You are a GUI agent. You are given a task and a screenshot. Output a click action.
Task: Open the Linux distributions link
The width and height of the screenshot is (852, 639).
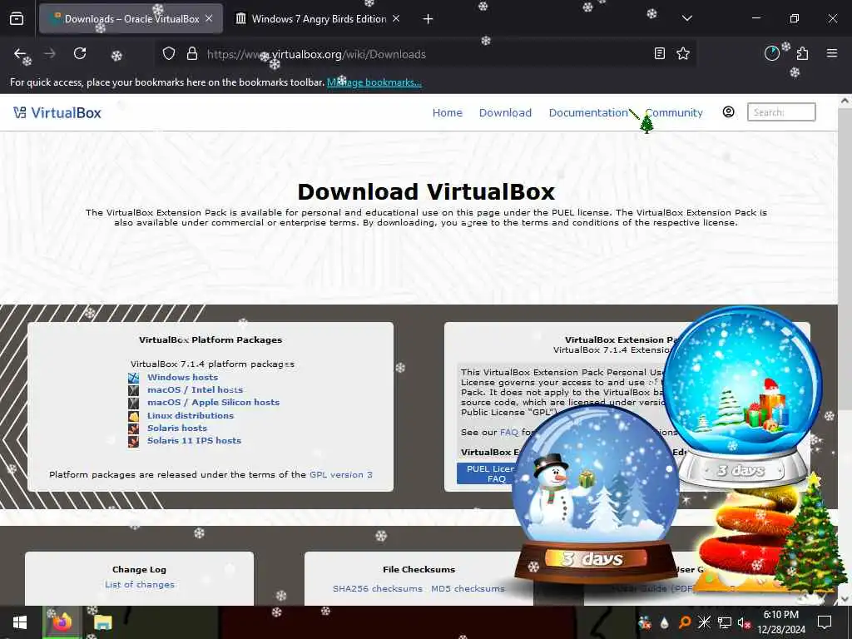click(191, 416)
